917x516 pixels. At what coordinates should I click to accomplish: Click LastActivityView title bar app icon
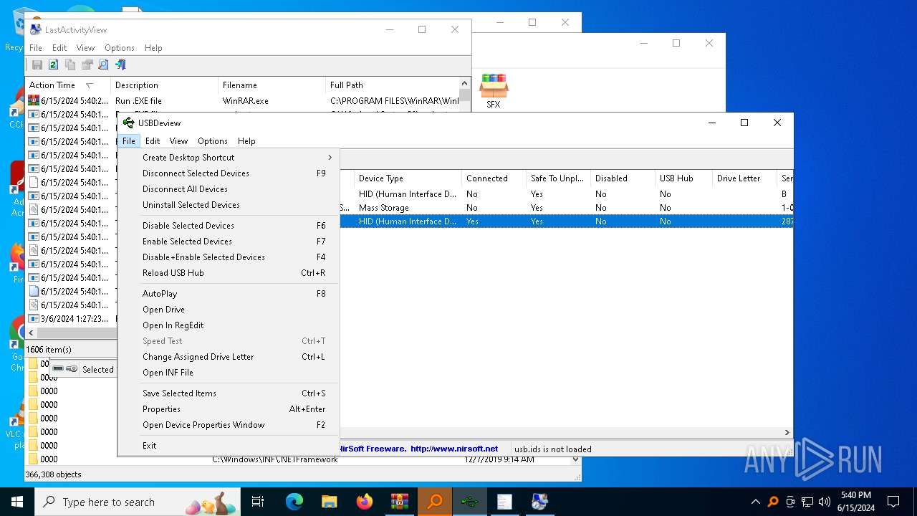click(35, 29)
